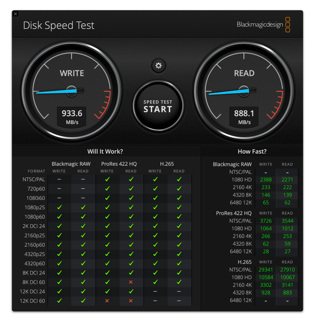
Task: Click H.265 write checkmark for 720p60
Action: tap(155, 189)
